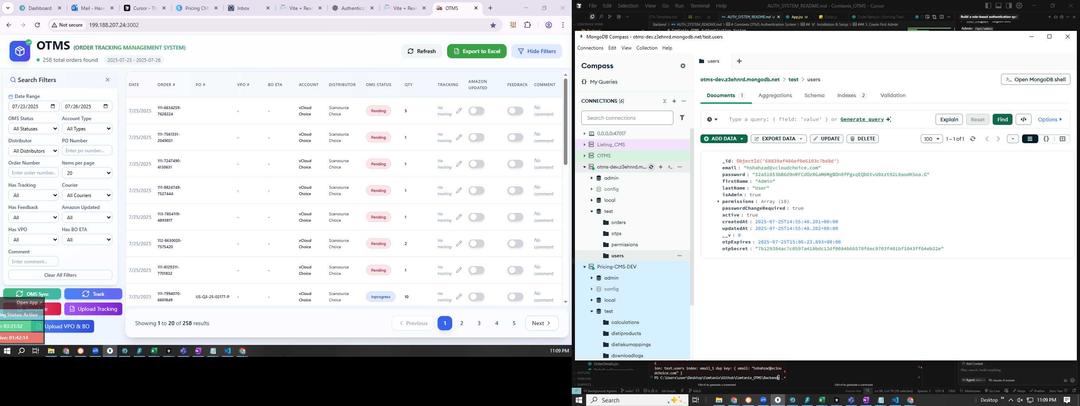Open the My Queries item in Compass
The width and height of the screenshot is (1080, 406).
tap(600, 82)
